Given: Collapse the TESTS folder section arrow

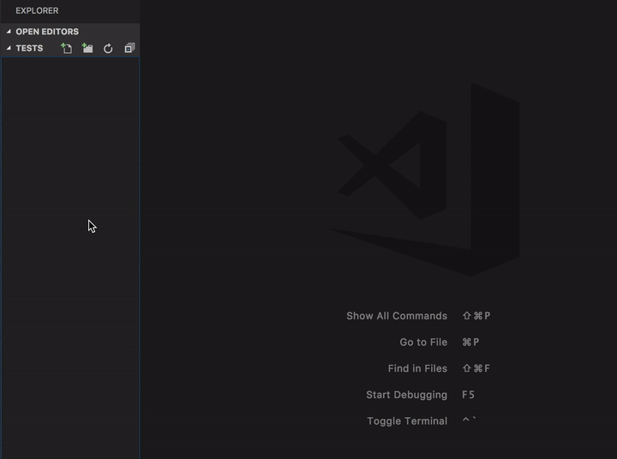Looking at the screenshot, I should tap(9, 48).
